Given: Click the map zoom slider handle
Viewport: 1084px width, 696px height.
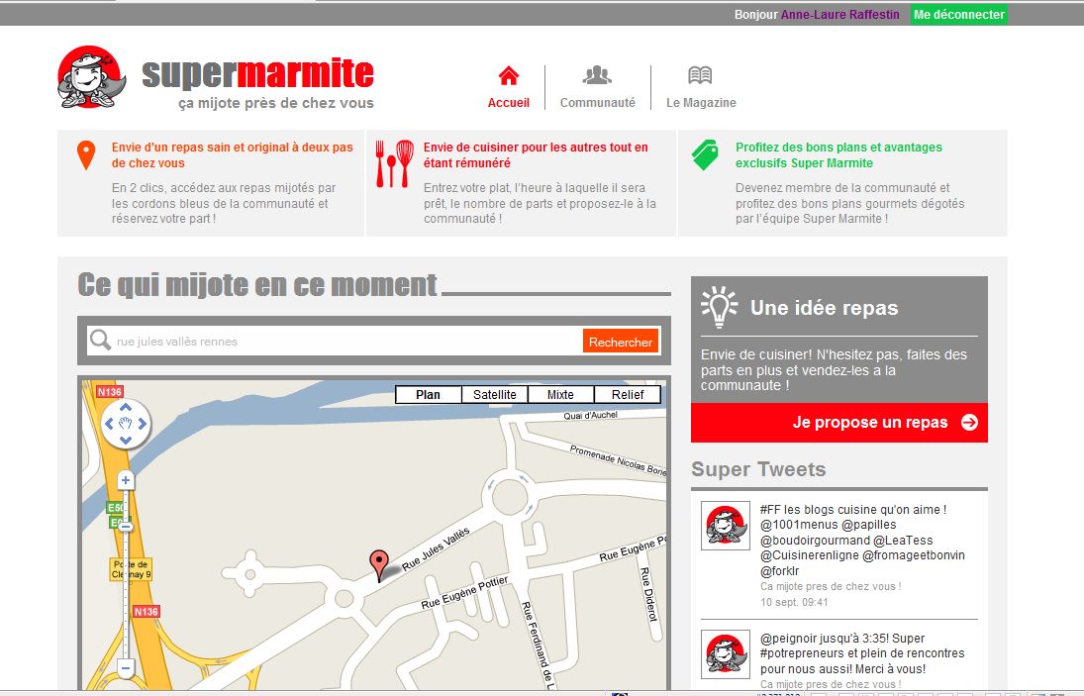Looking at the screenshot, I should (x=125, y=527).
